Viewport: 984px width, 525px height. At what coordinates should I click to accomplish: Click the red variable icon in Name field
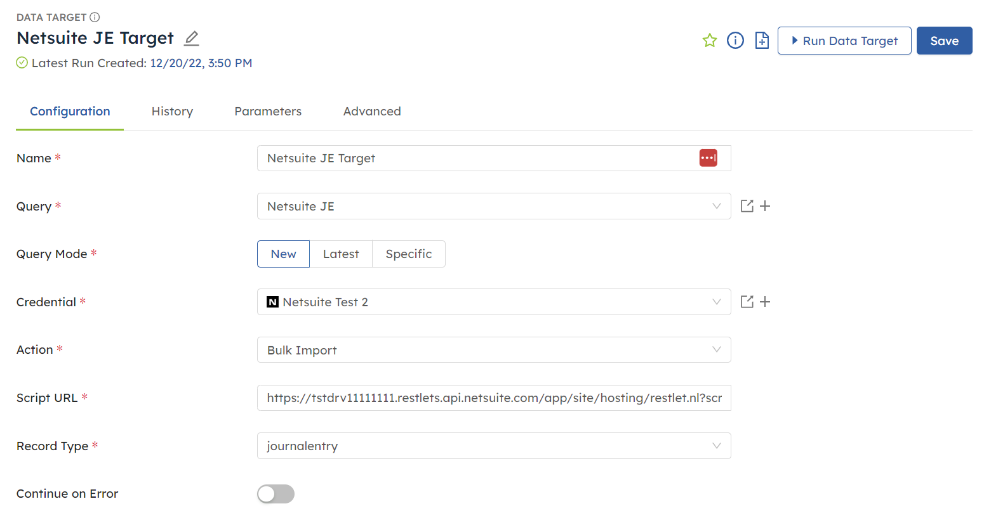[x=708, y=158]
